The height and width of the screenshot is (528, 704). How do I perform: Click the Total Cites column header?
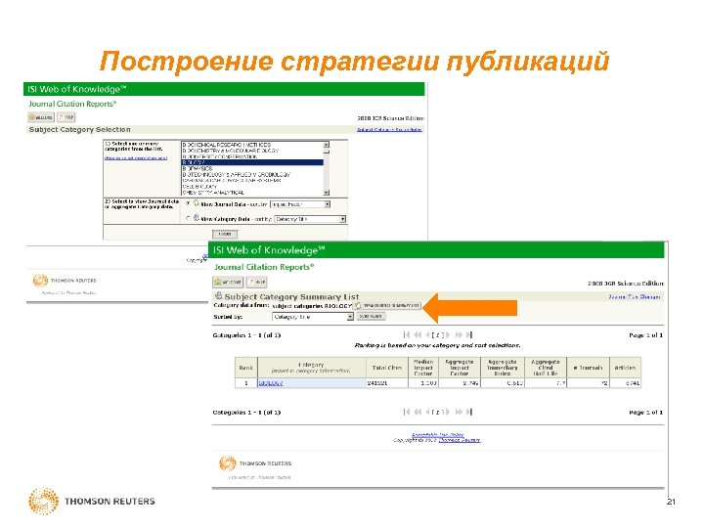pos(387,368)
